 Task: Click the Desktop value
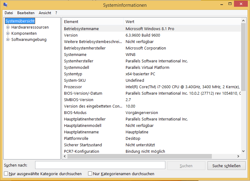tap(133, 138)
